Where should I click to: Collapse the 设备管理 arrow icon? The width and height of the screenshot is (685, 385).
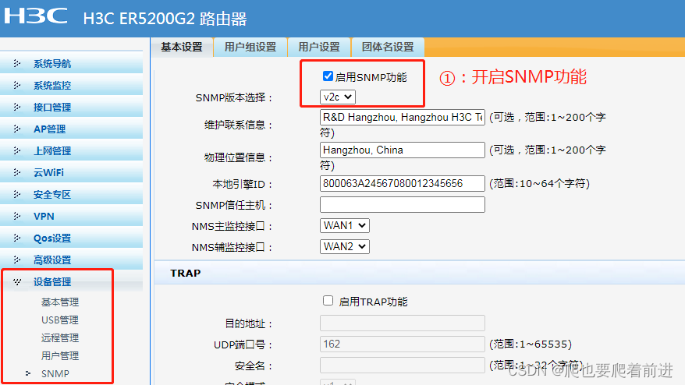click(17, 281)
